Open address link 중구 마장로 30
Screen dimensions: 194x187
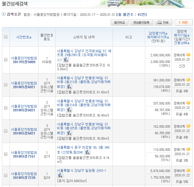pos(83,149)
